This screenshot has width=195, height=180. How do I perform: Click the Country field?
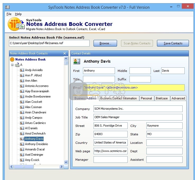coord(110,142)
